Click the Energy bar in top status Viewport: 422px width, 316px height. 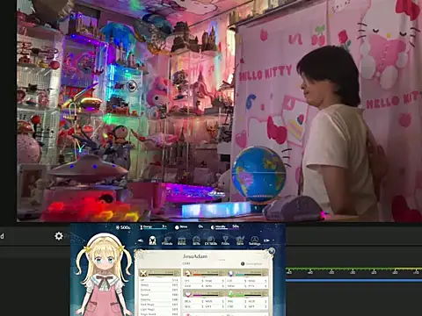[x=153, y=226]
